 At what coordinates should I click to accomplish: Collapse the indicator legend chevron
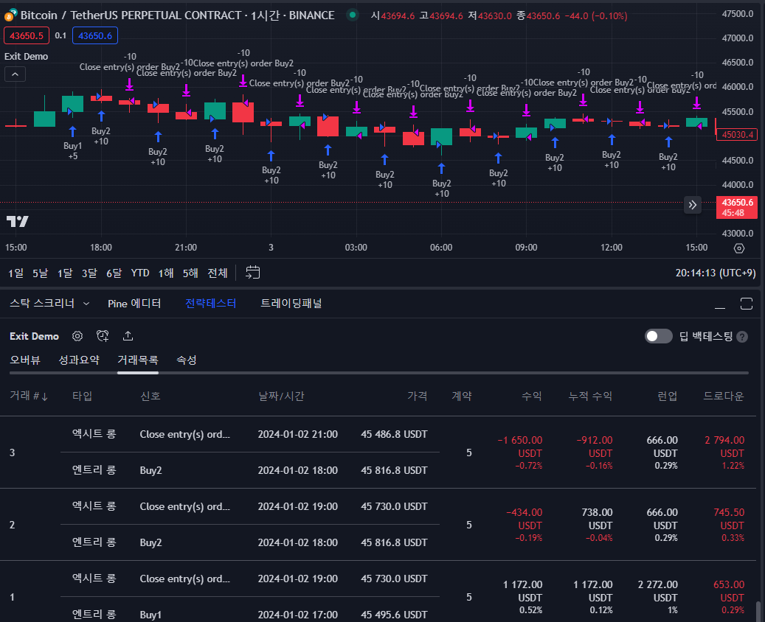(15, 74)
